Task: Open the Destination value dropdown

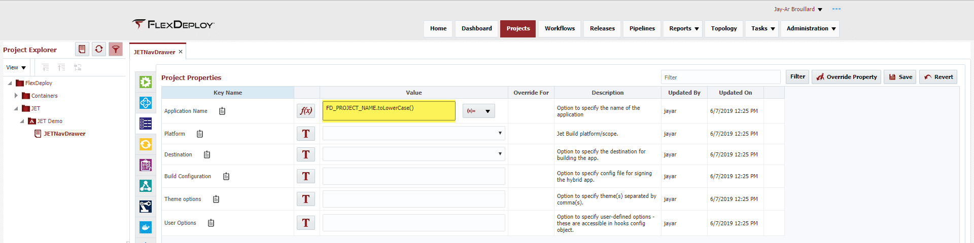Action: tap(414, 154)
